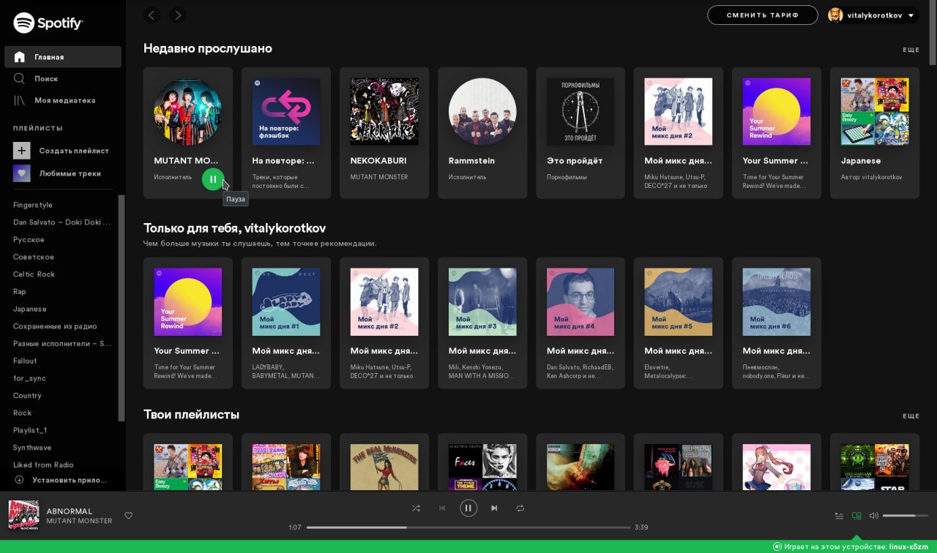Open the Fingerstyle playlist
The width and height of the screenshot is (937, 553).
click(33, 205)
